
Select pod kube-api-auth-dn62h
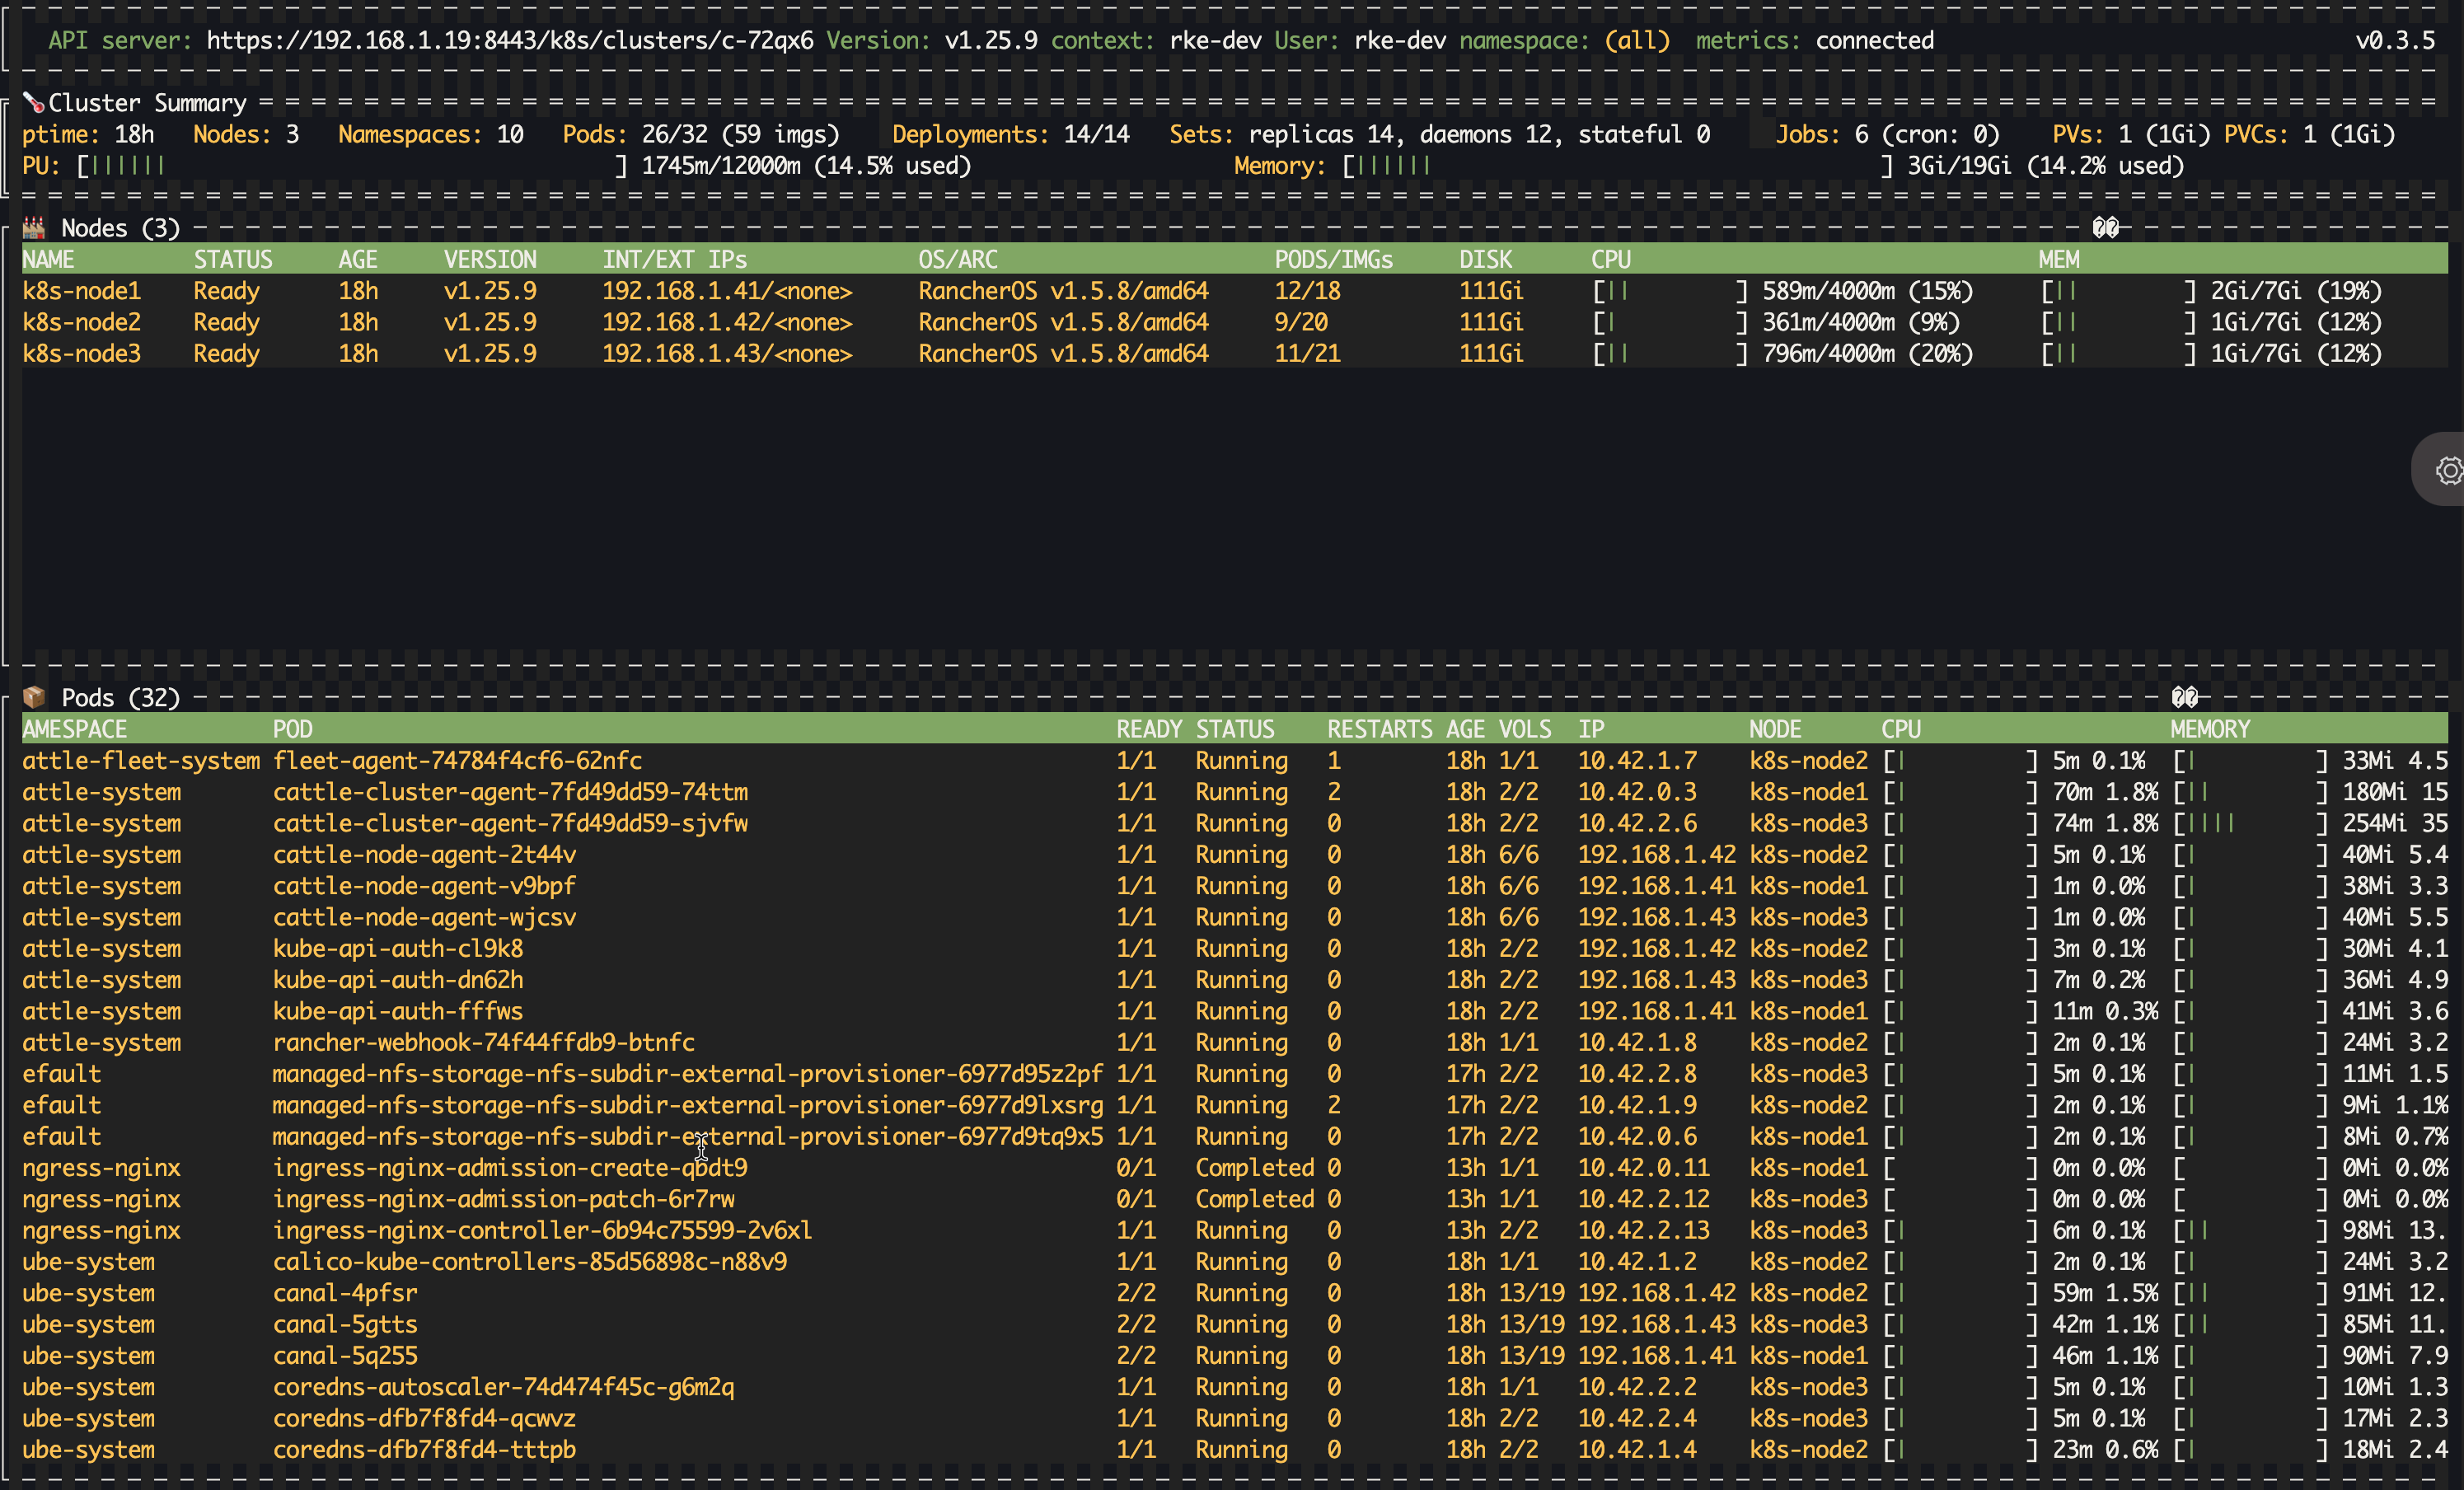398,980
